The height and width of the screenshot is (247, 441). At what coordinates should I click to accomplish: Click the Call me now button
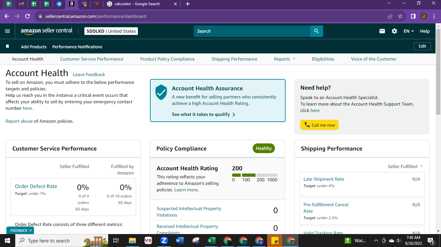319,125
